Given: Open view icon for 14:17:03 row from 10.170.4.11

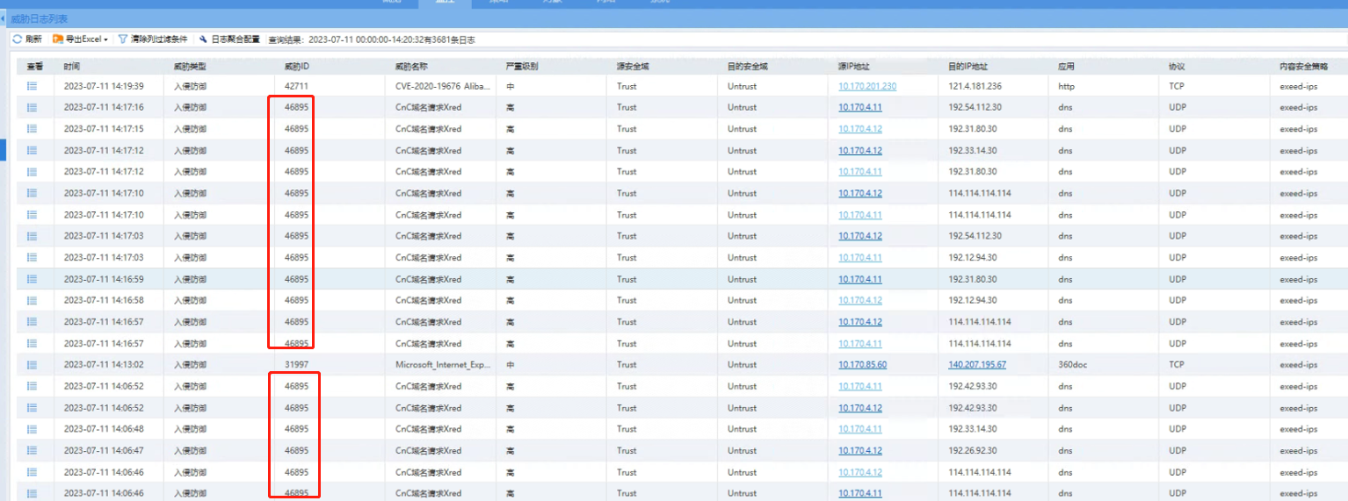Looking at the screenshot, I should click(x=32, y=257).
